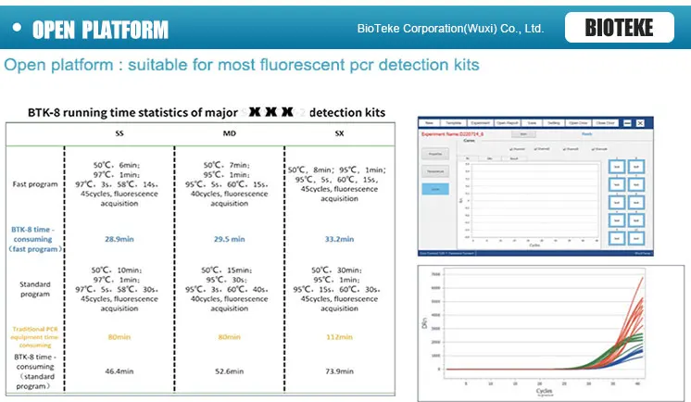The height and width of the screenshot is (402, 691).
Task: Switch to the Result tab
Action: click(x=514, y=158)
